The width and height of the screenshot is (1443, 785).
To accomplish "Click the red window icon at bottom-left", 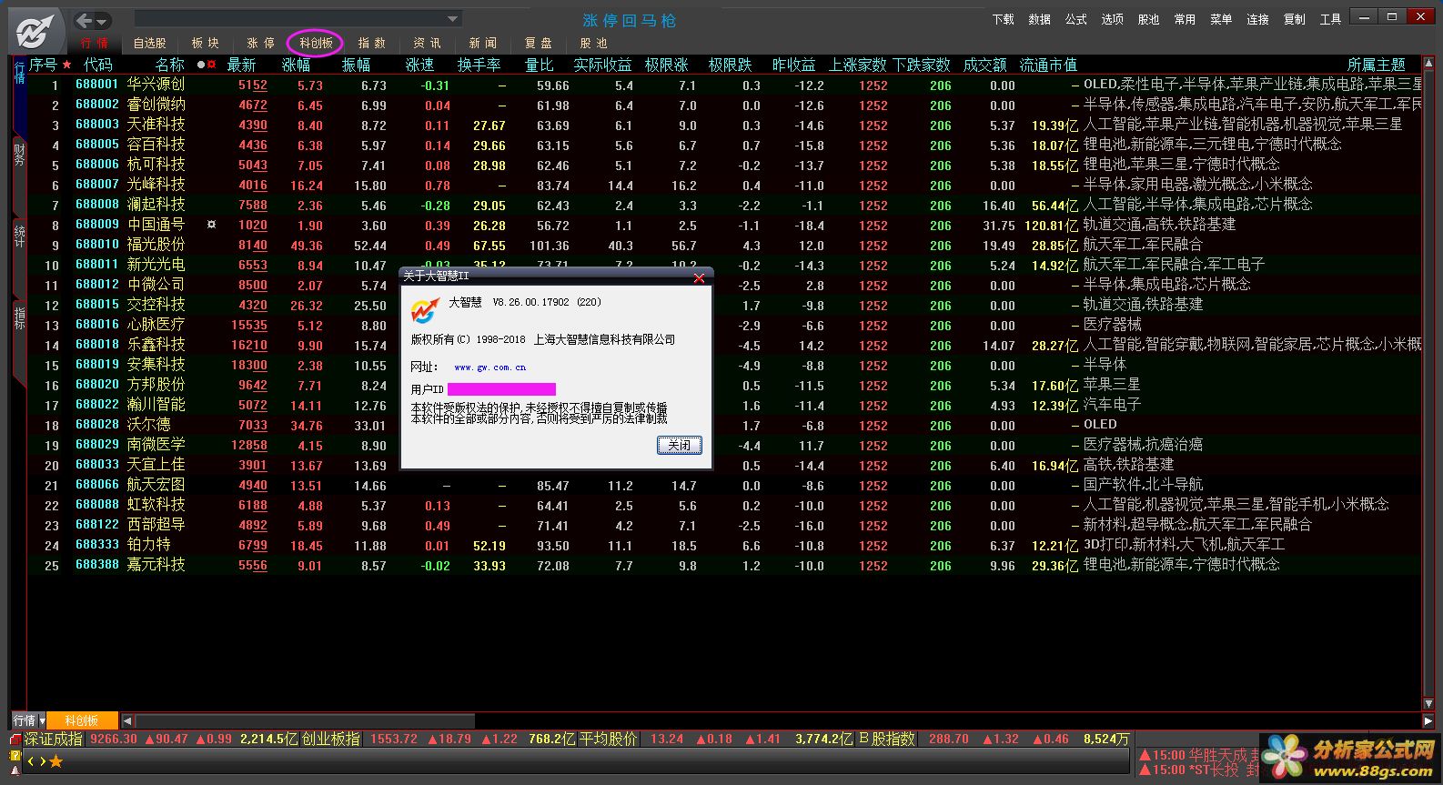I will coord(15,740).
